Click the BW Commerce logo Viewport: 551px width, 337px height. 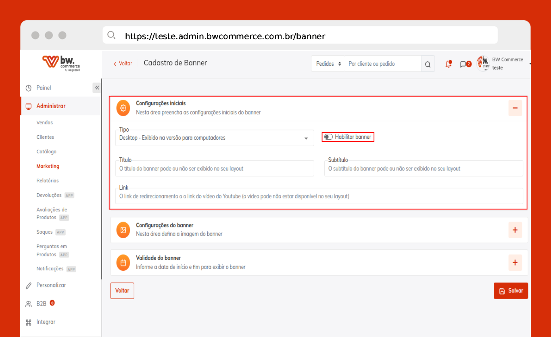[61, 63]
